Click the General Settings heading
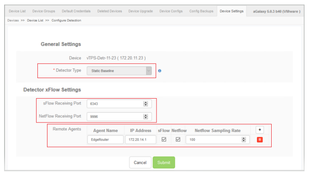Screen dimensions: 310x174 coord(61,44)
